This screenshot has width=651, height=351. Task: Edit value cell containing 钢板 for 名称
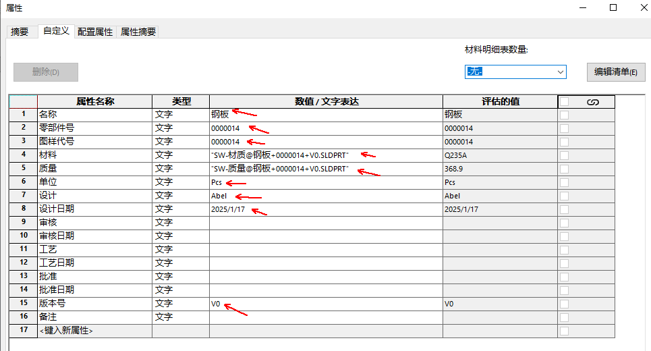click(x=327, y=115)
